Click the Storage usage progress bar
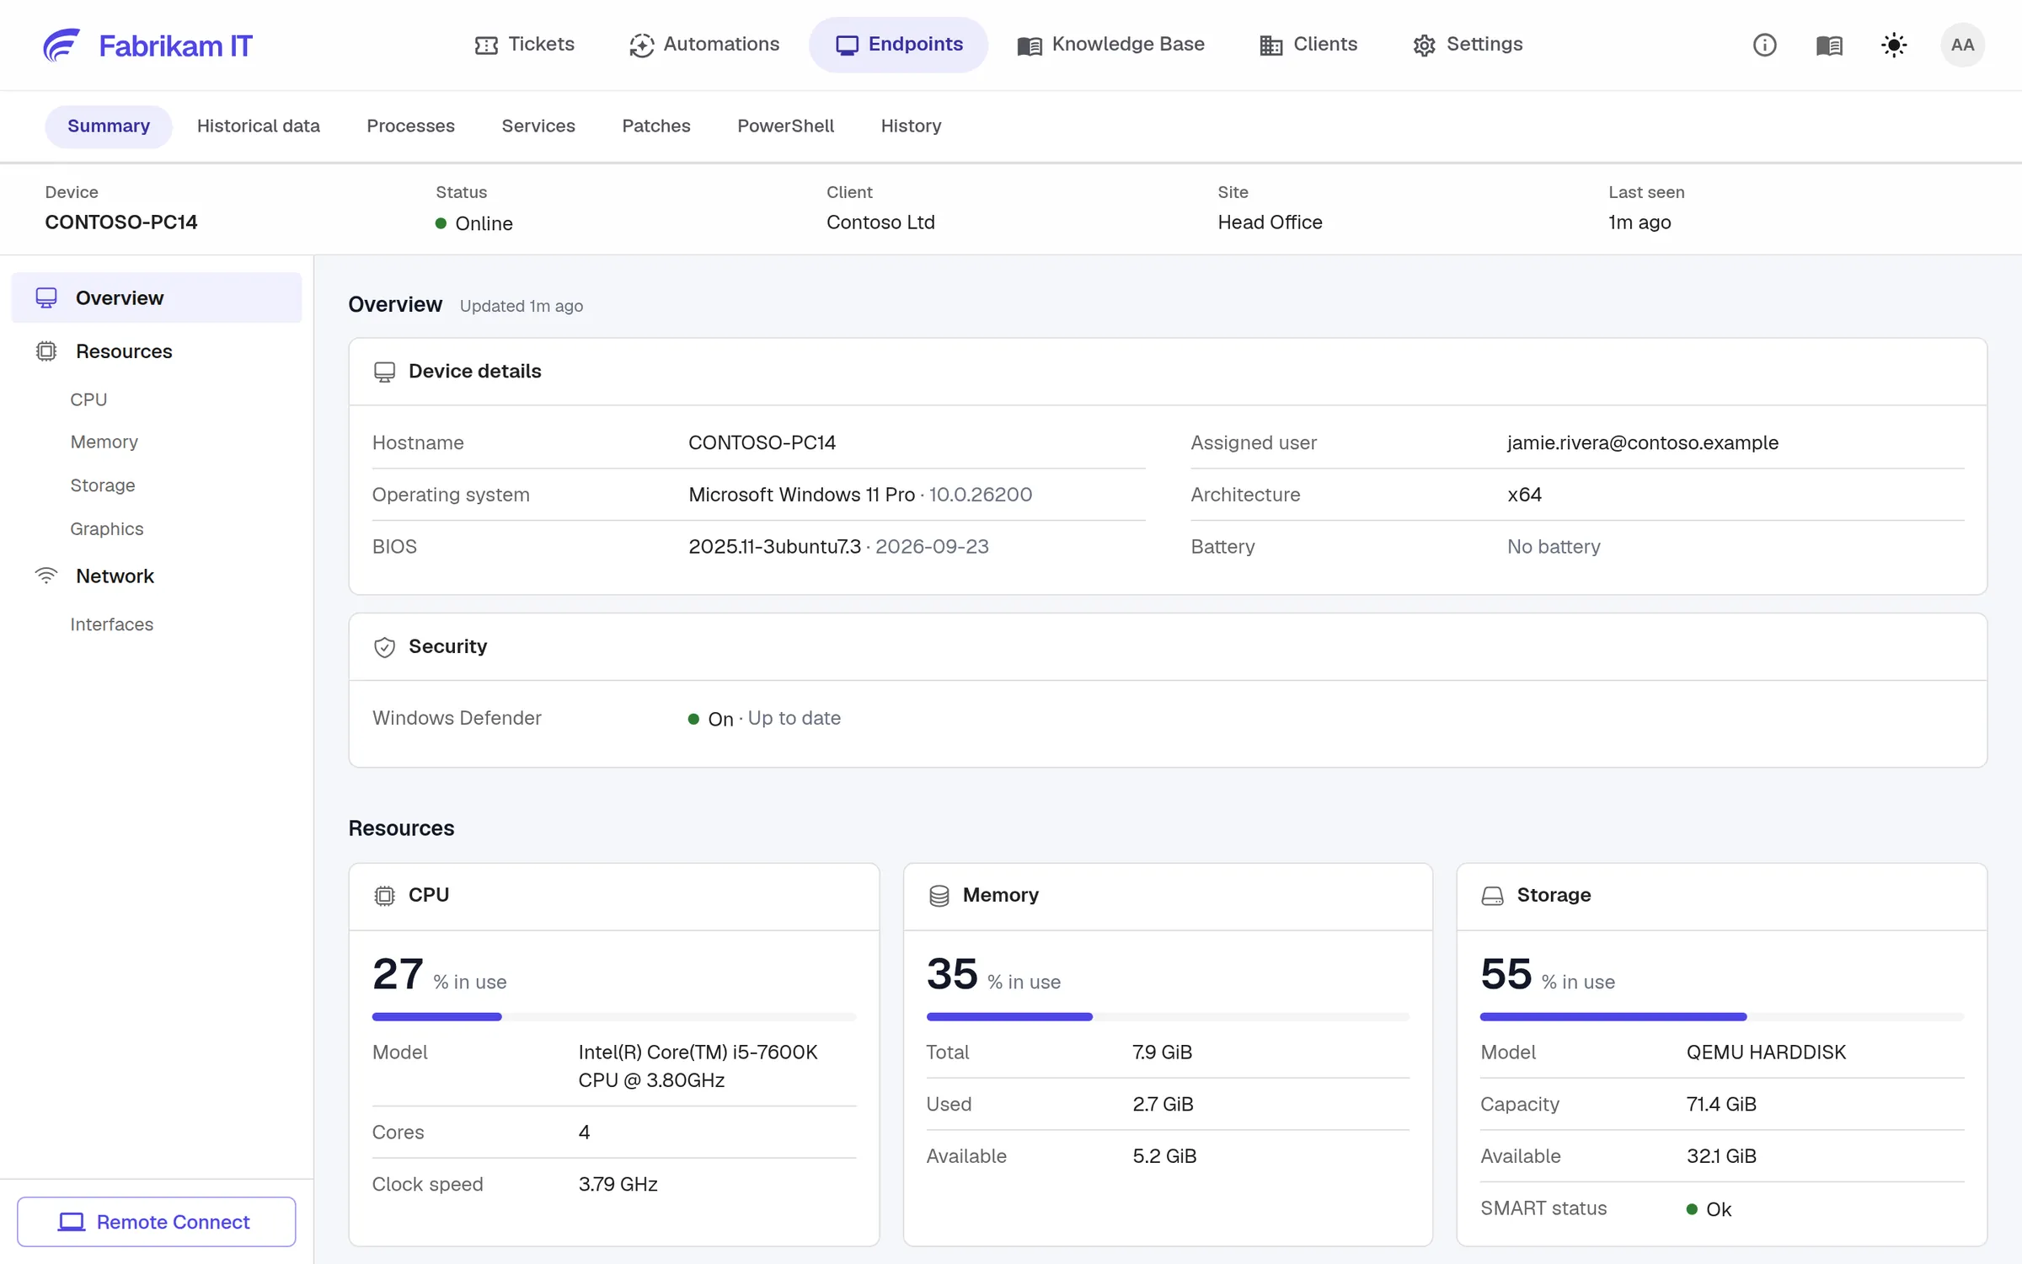Screen dimensions: 2022x1264 [x=1722, y=1017]
